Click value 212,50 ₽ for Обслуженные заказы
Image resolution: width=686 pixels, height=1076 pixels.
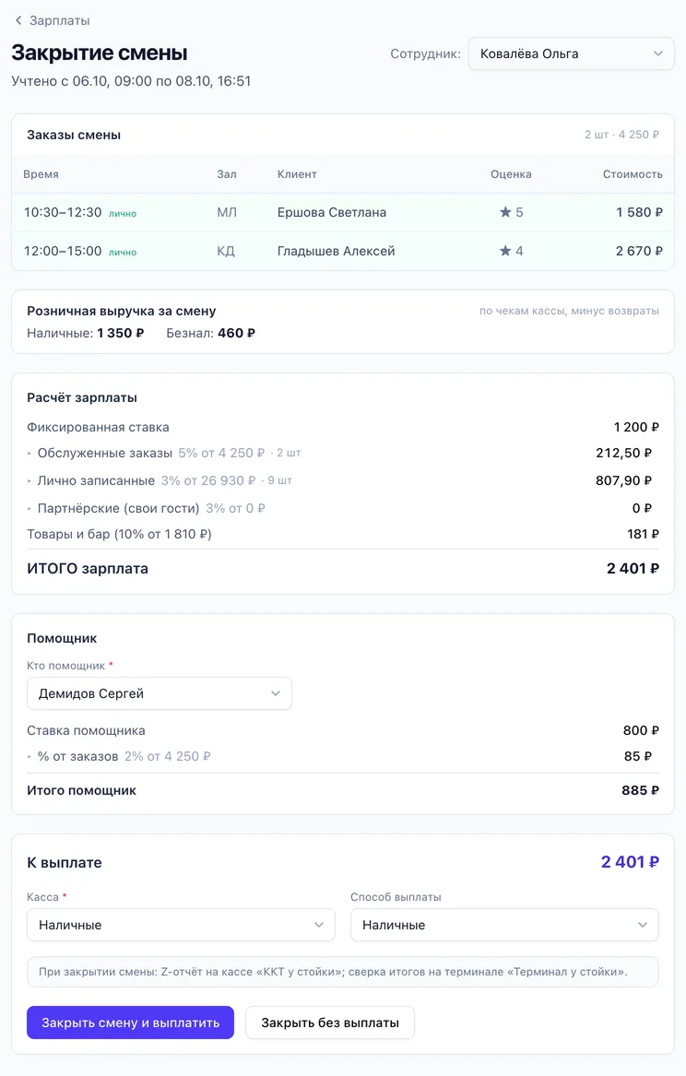[x=624, y=453]
